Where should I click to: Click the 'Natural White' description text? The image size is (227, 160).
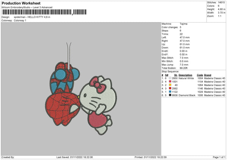186,78
